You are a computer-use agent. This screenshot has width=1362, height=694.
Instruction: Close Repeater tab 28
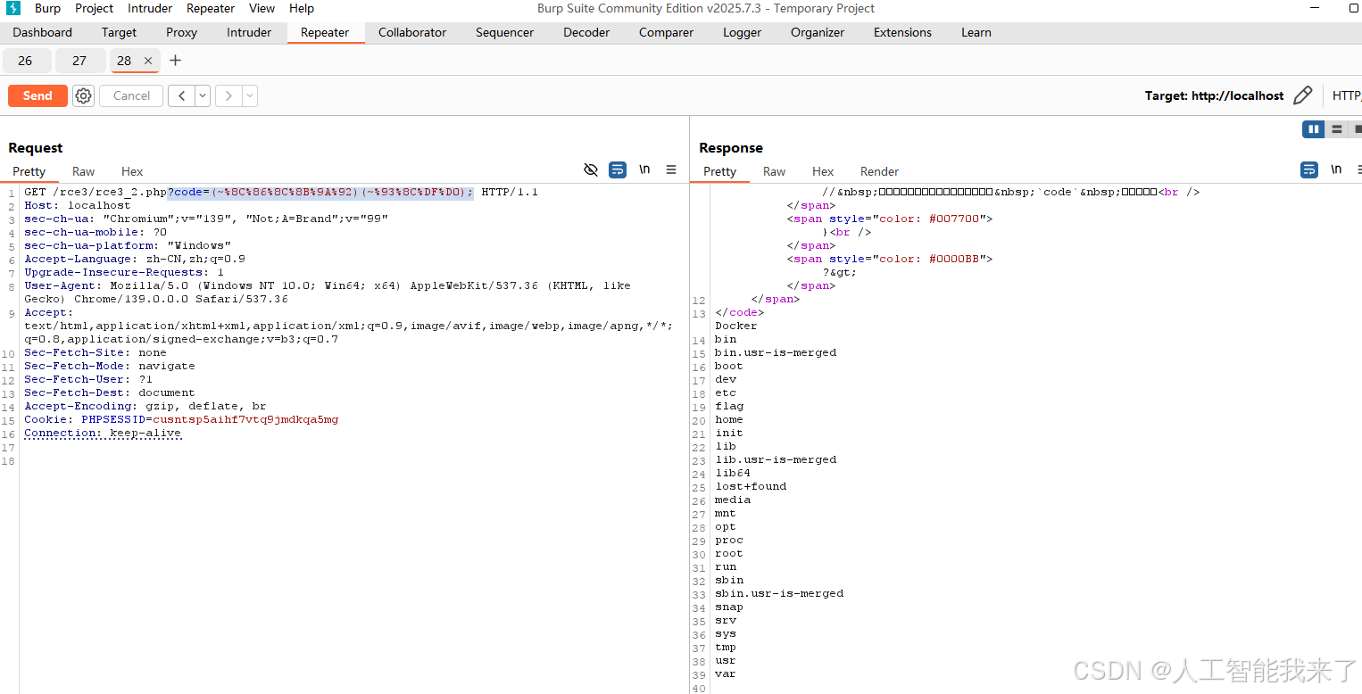coord(148,61)
